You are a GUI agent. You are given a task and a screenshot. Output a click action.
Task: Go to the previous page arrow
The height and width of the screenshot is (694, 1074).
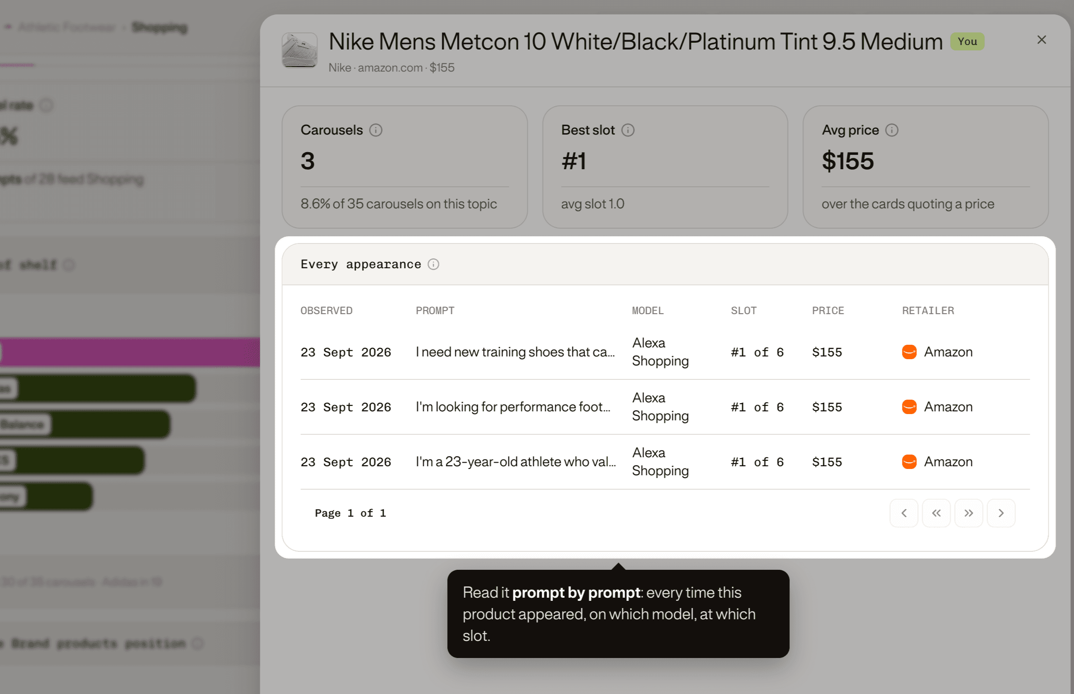pyautogui.click(x=904, y=513)
